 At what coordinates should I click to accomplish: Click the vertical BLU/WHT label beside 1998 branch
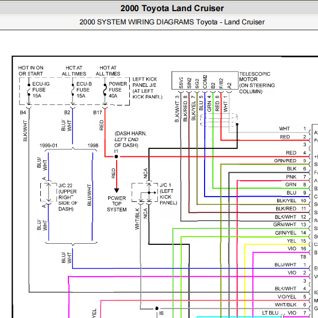point(90,195)
